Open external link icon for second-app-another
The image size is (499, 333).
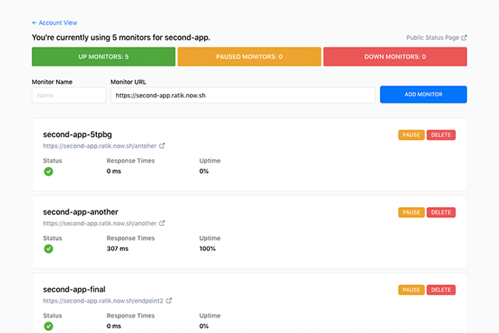(x=162, y=223)
